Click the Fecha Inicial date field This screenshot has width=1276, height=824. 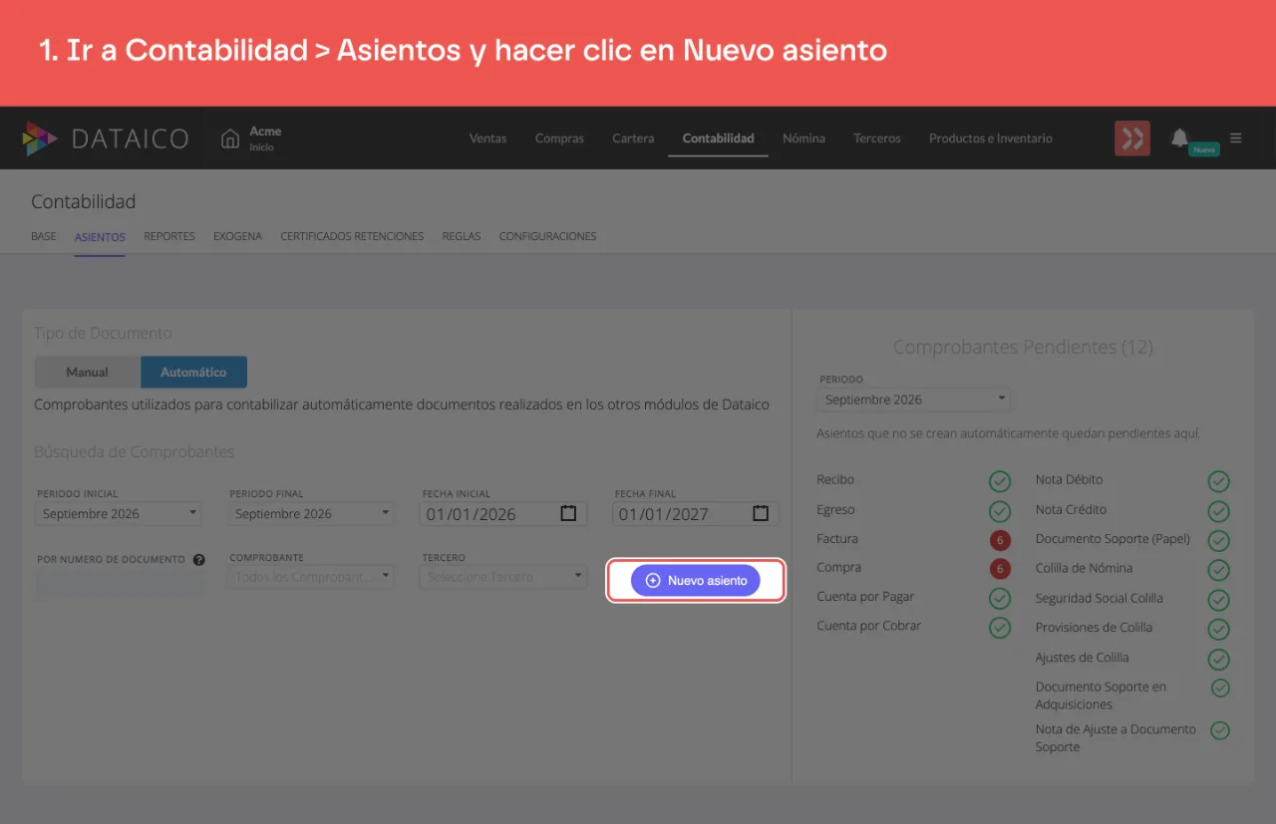504,514
